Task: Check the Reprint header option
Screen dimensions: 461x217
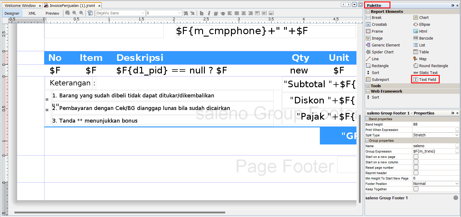Action: (x=416, y=173)
